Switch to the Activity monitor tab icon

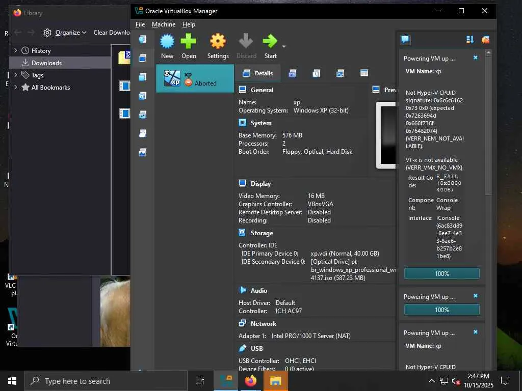(340, 73)
